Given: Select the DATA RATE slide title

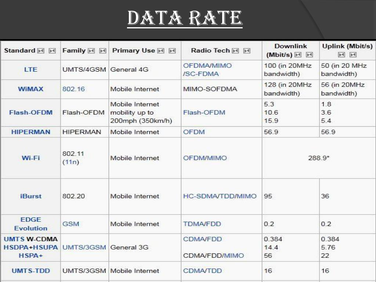Looking at the screenshot, I should tap(185, 18).
